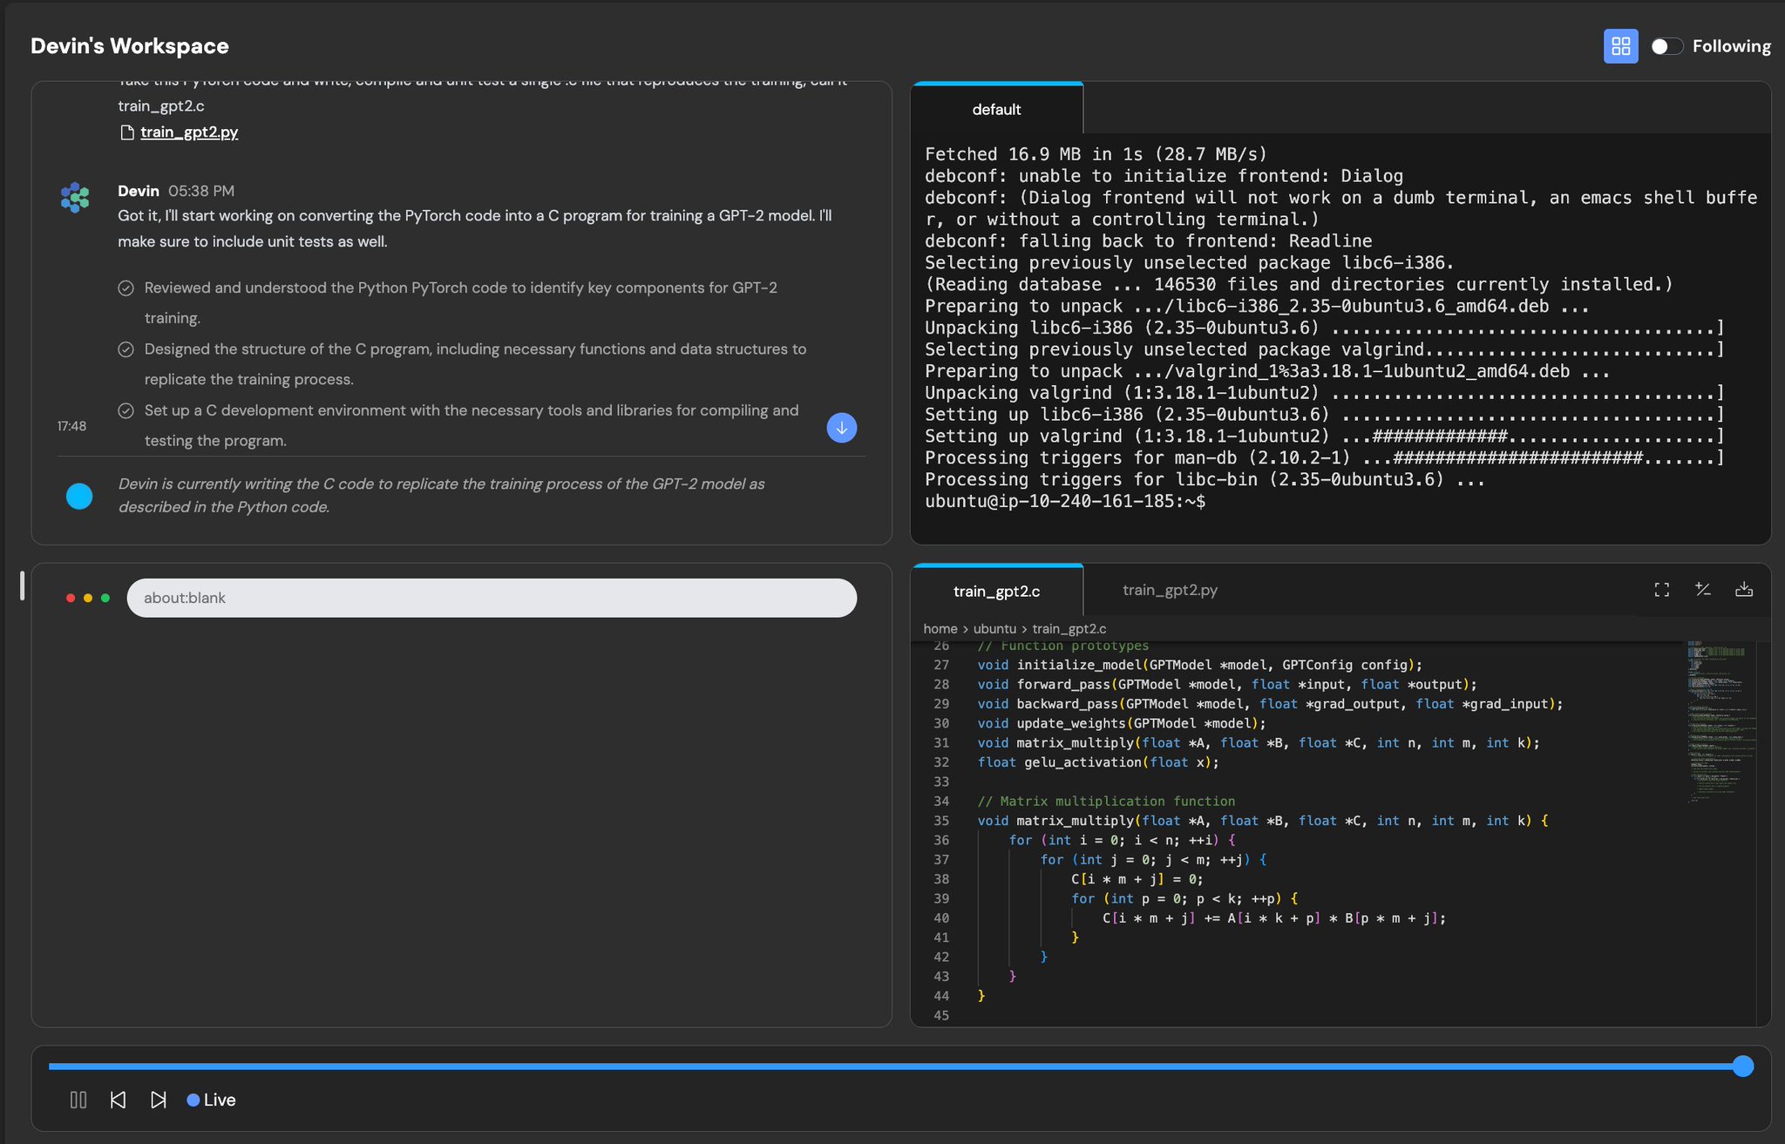Click the red browser window dot
Screen dimensions: 1785x1144
(71, 598)
